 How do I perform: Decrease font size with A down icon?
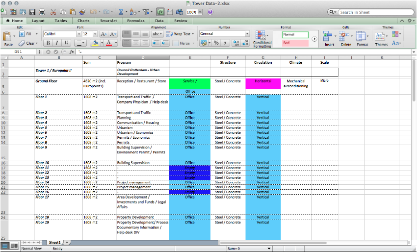pyautogui.click(x=113, y=34)
